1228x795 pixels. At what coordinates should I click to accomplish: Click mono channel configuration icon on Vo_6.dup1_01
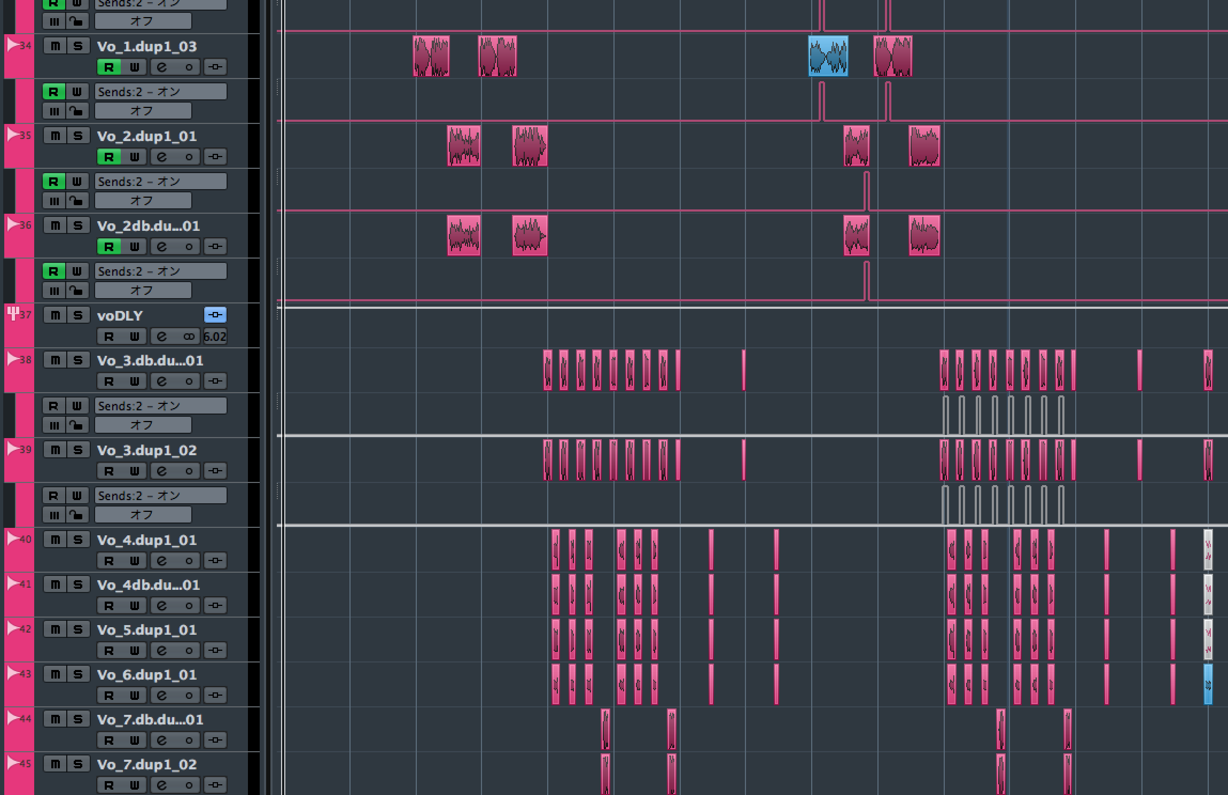point(189,696)
